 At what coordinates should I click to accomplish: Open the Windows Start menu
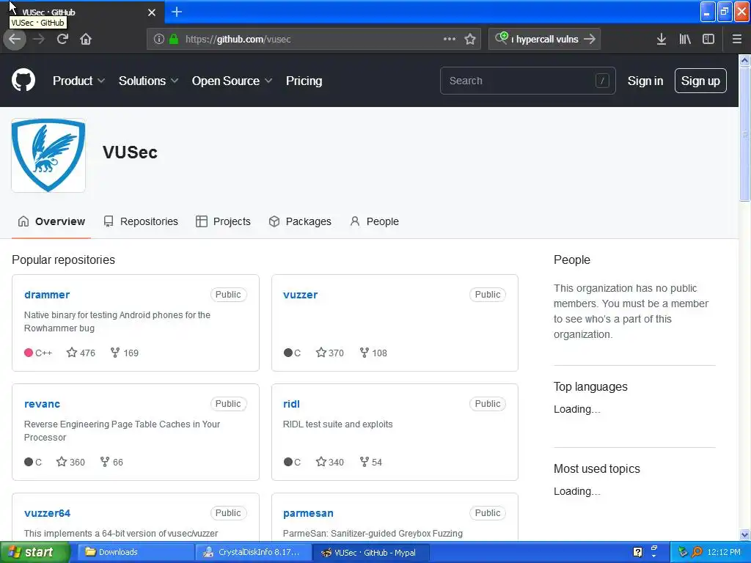pos(34,552)
